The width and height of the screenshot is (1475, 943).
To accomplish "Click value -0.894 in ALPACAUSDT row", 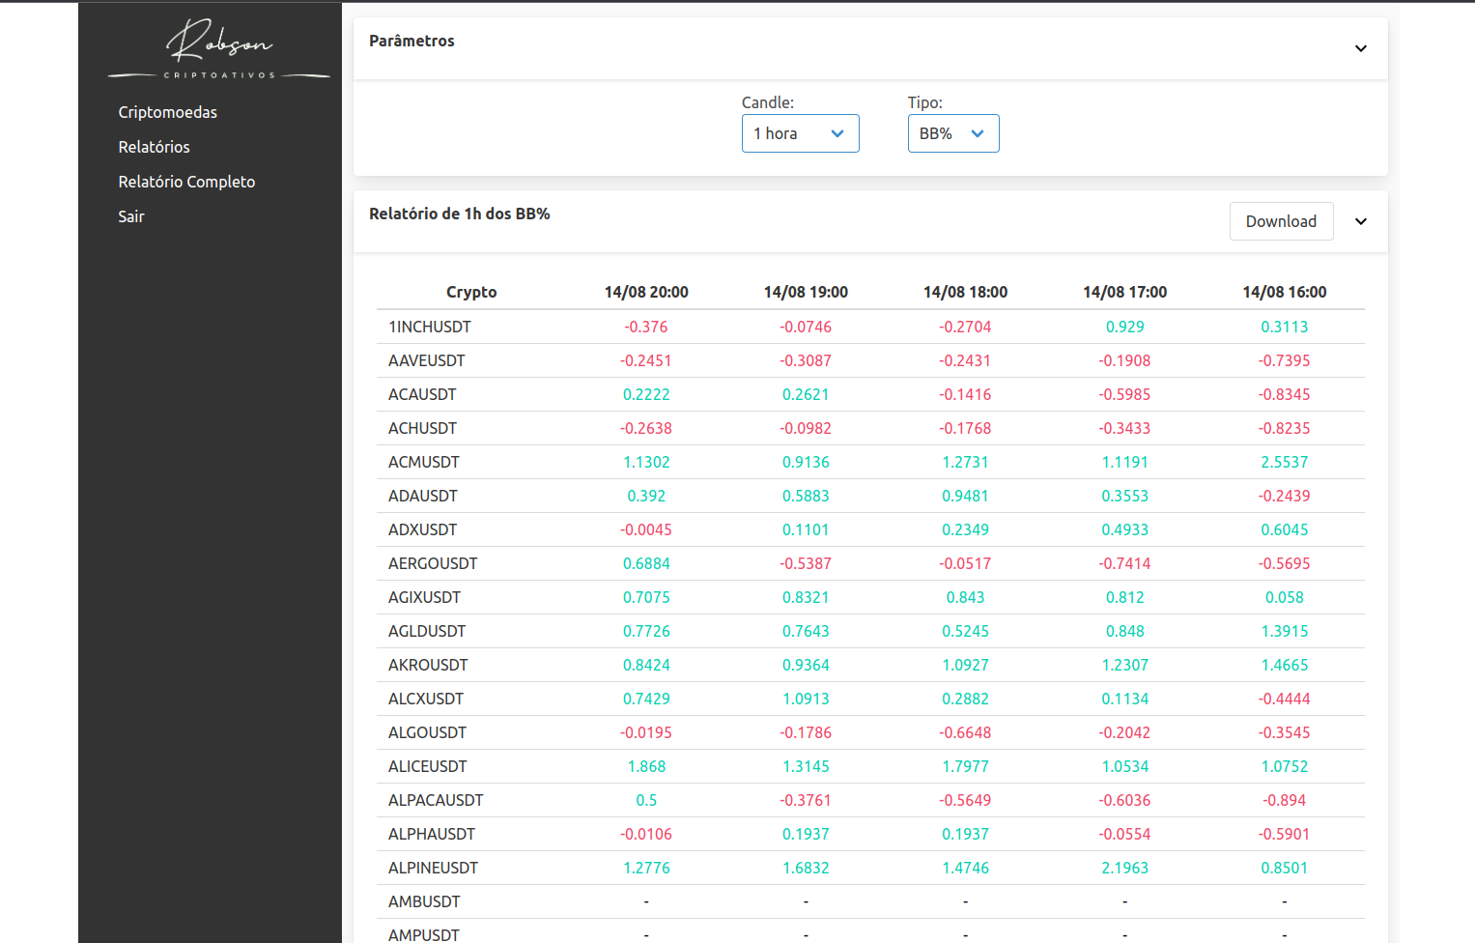I will 1285,800.
